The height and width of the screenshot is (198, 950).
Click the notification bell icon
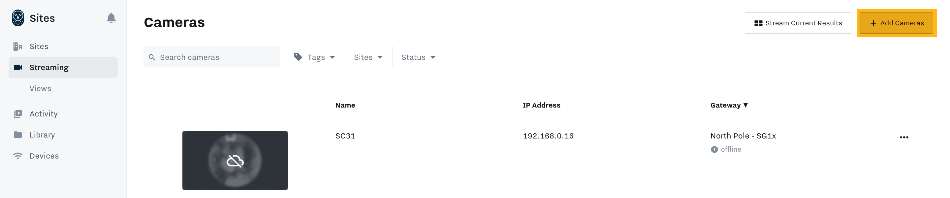(x=111, y=18)
